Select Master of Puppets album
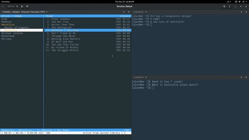 tap(16, 28)
